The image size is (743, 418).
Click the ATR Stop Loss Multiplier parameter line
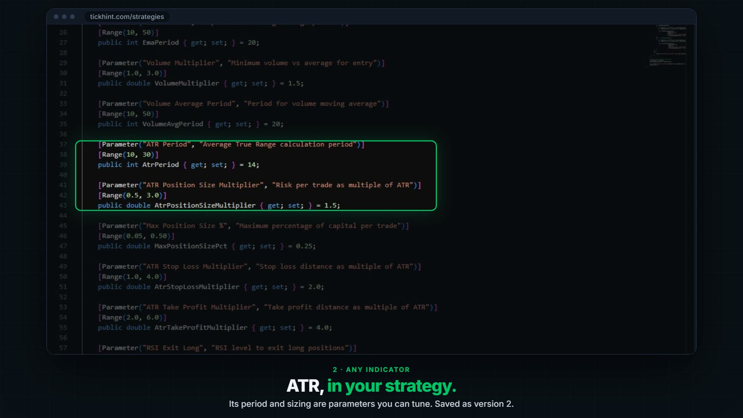click(x=259, y=267)
